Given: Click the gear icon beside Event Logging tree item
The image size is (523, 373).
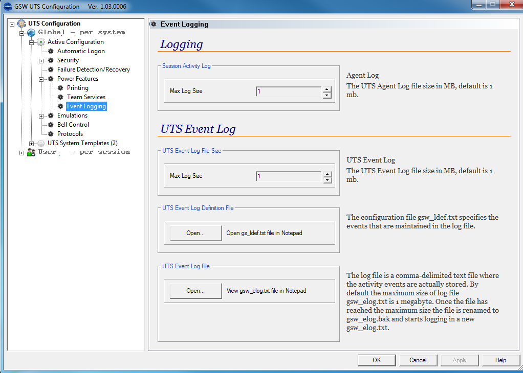Looking at the screenshot, I should click(60, 106).
